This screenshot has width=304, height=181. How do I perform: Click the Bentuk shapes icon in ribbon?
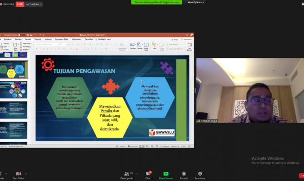(x=139, y=45)
